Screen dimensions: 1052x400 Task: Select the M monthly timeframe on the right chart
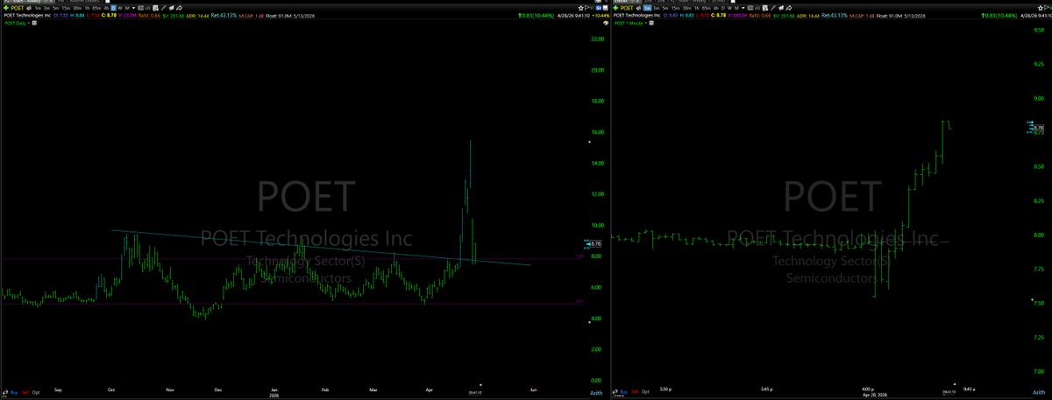coord(737,8)
